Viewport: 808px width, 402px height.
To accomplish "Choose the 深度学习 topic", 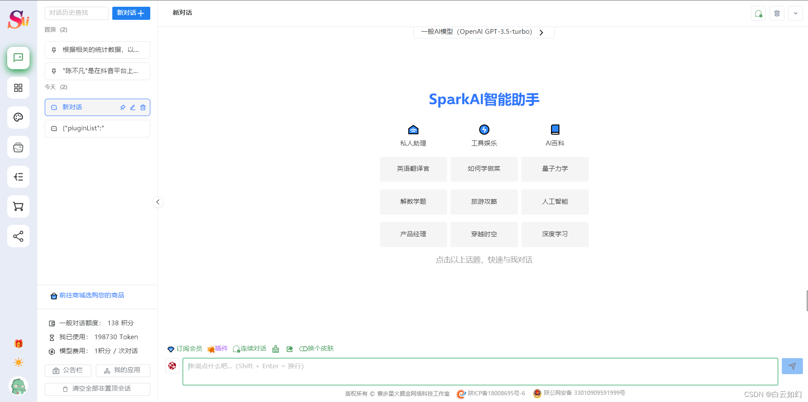I will point(555,235).
